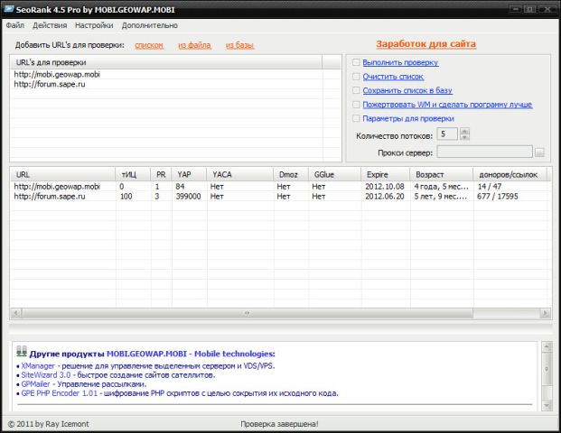Tick the checkbox next to Выполнить проверку

click(356, 62)
